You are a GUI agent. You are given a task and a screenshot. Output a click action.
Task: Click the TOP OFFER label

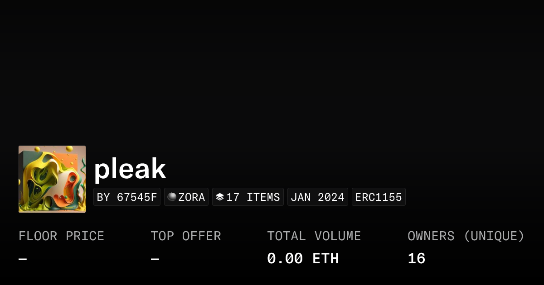tap(186, 236)
